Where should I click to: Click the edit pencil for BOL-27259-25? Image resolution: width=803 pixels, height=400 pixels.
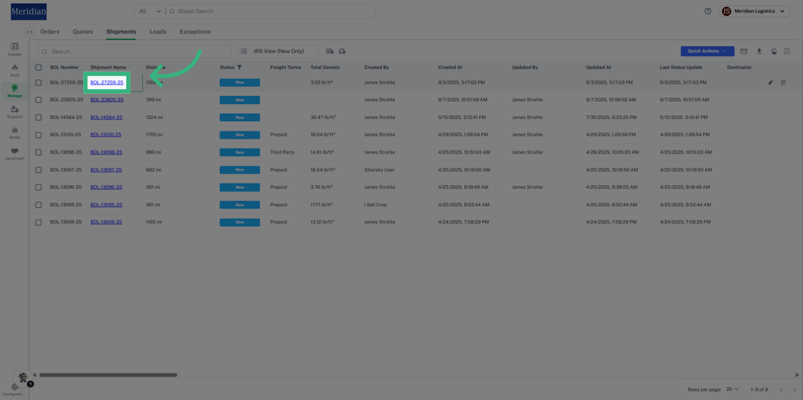[x=770, y=82]
